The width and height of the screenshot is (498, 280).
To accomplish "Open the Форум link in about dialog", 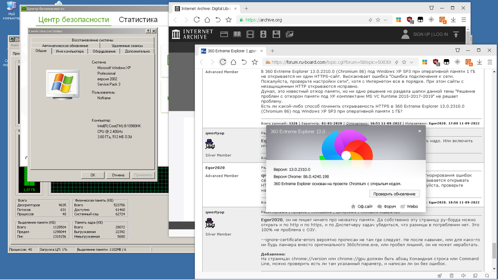I will 386,206.
